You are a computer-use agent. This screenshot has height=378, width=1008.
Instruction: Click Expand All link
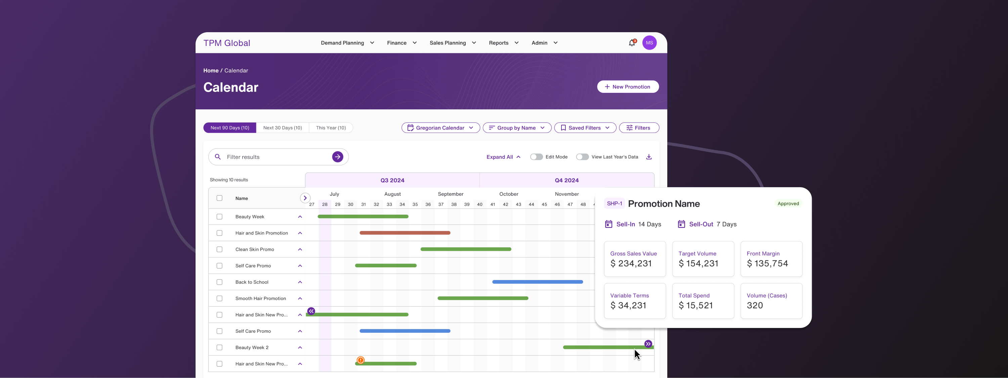point(504,157)
